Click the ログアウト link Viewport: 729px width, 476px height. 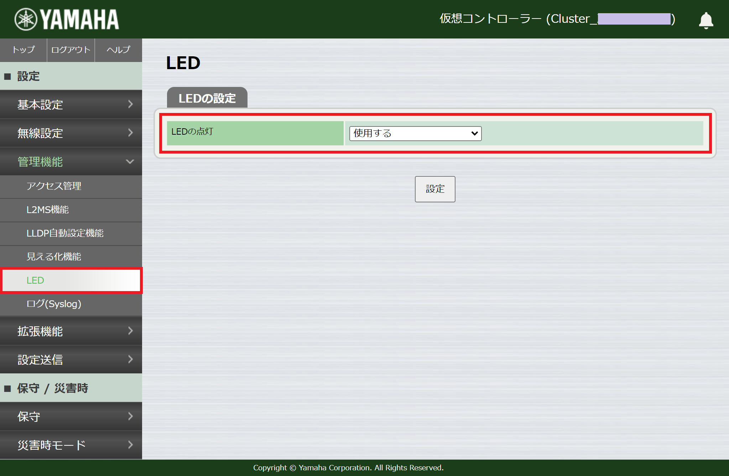point(71,50)
